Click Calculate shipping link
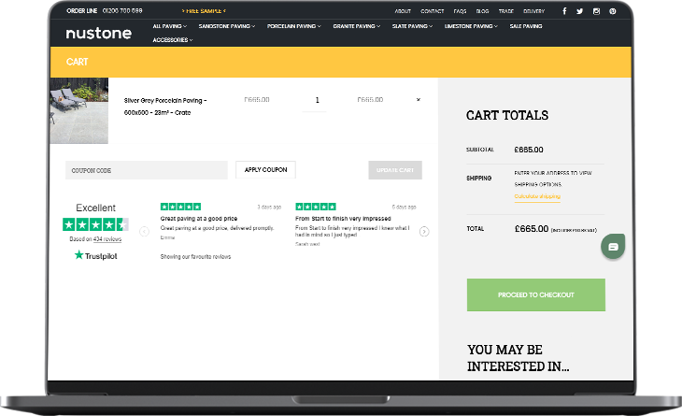682x416 pixels. tap(537, 196)
